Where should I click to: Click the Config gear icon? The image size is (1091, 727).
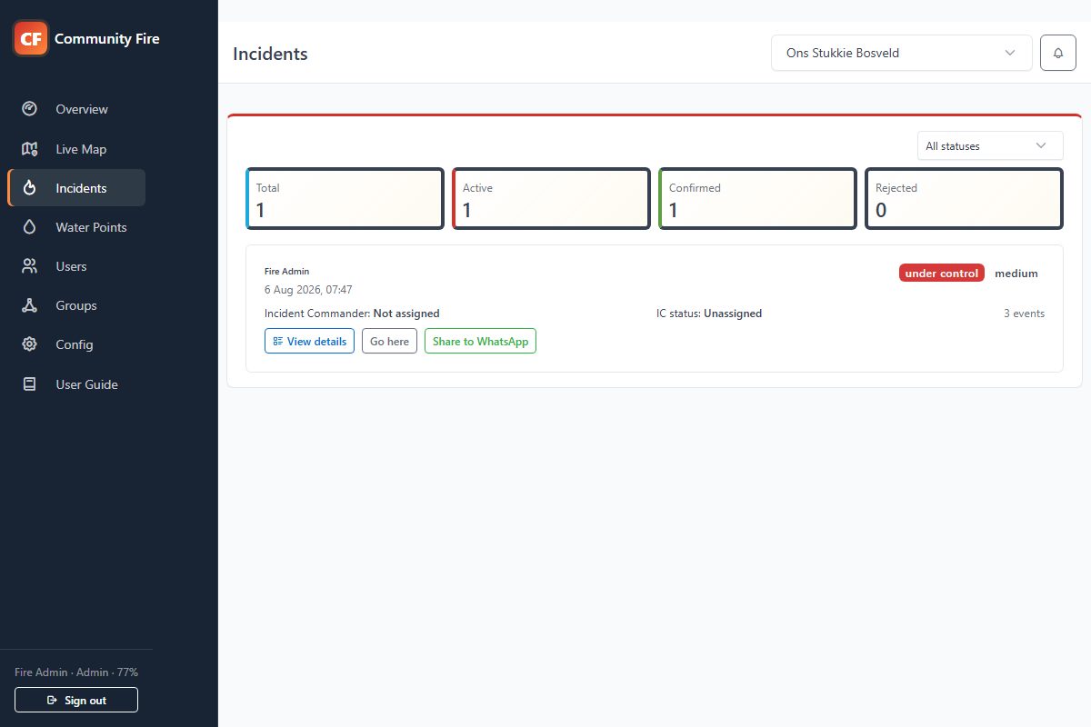click(29, 344)
